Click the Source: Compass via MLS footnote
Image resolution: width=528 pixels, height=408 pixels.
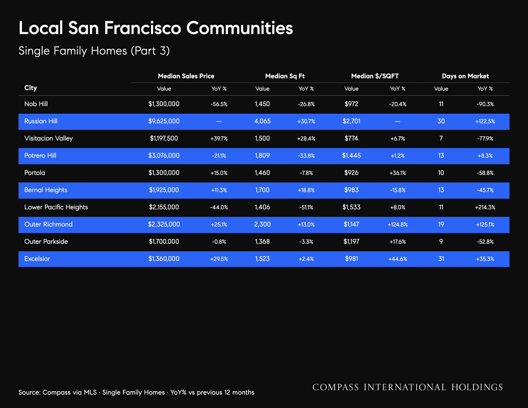[136, 393]
